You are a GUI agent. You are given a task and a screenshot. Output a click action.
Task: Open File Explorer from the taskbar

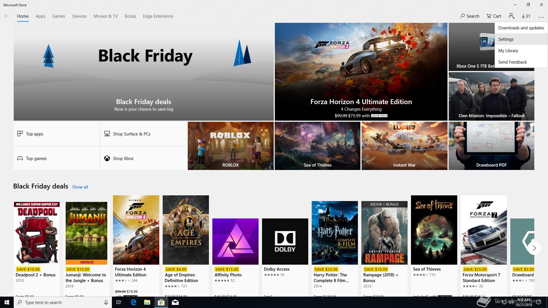point(147,302)
